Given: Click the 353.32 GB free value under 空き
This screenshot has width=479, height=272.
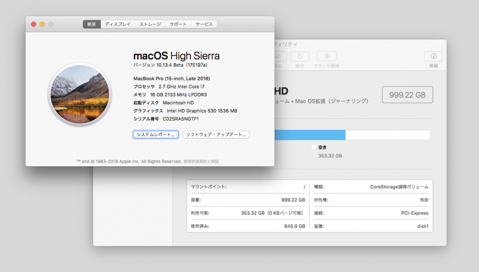Looking at the screenshot, I should pyautogui.click(x=330, y=156).
